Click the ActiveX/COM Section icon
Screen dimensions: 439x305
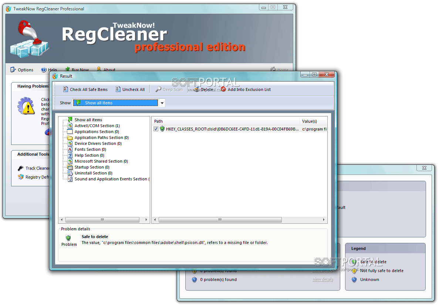point(70,126)
